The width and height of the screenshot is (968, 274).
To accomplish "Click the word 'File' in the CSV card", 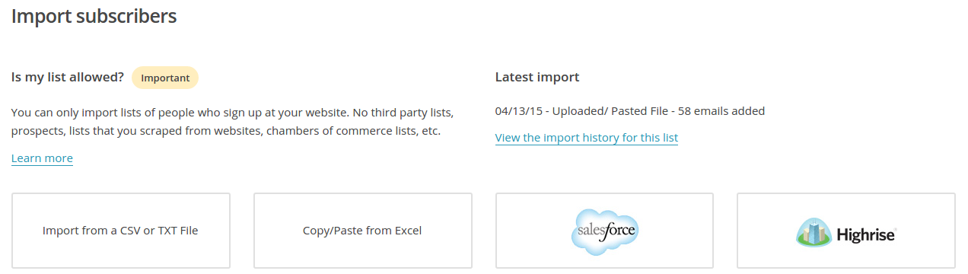I will (x=189, y=231).
